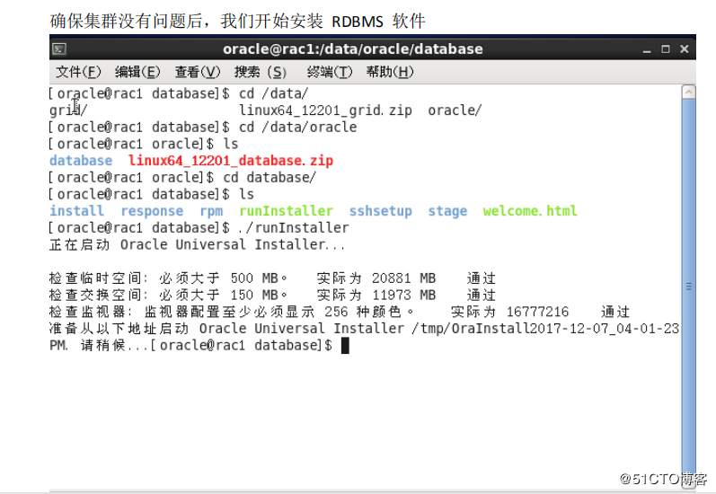The image size is (716, 494).
Task: Click the green 'runInstaller' file entry
Action: tap(286, 211)
